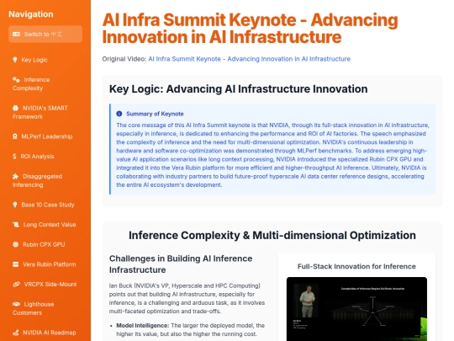Click the server icon beside Vera Rubin Platform
454x341 pixels.
(16, 264)
